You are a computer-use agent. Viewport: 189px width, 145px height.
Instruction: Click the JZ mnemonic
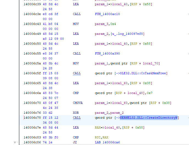tap(75, 142)
